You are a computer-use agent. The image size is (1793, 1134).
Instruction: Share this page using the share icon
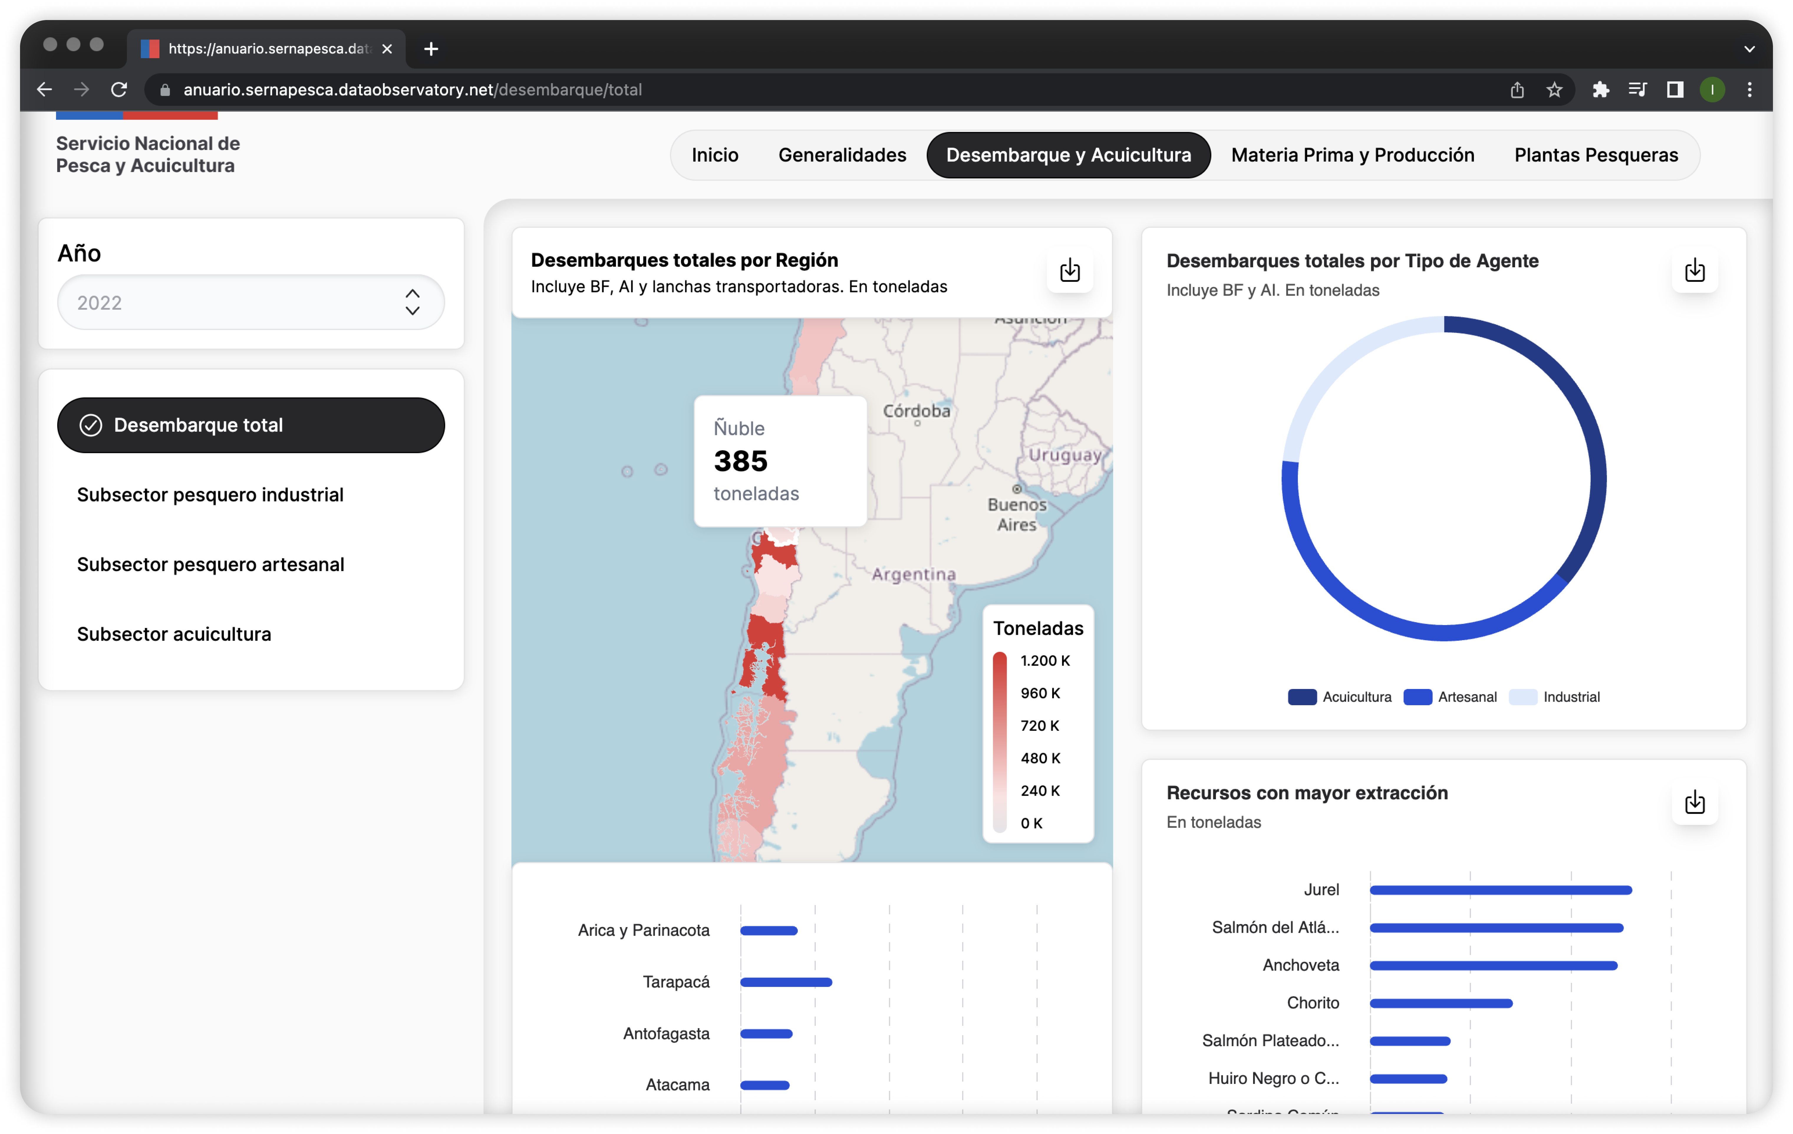click(1517, 90)
